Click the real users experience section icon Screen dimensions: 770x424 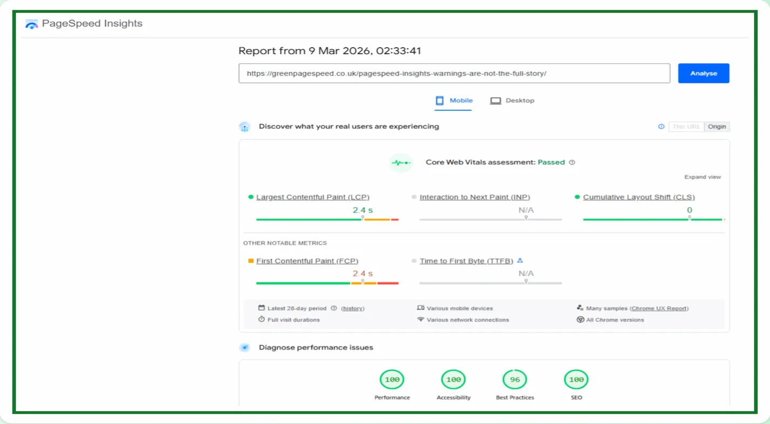pos(245,127)
